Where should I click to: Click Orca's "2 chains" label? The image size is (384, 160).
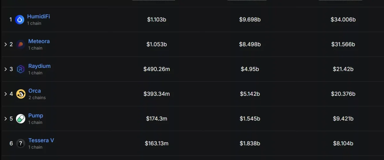(x=37, y=98)
